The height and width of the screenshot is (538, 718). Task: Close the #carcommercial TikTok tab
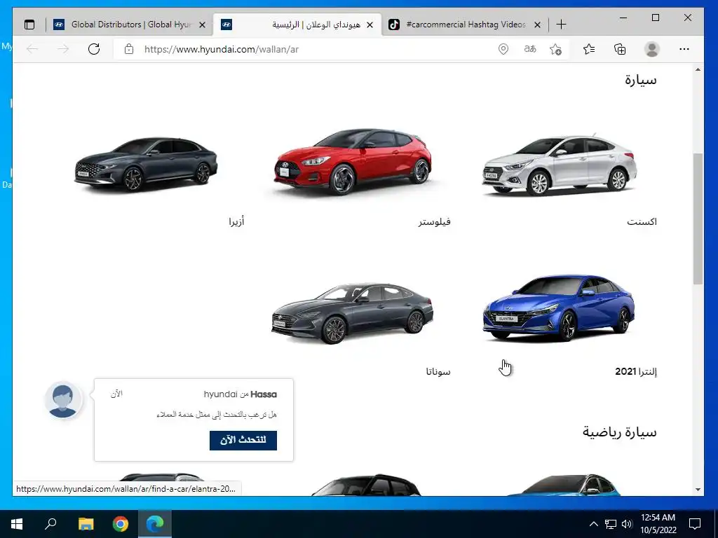(x=538, y=25)
